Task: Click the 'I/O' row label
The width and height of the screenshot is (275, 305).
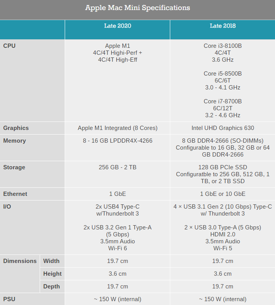Action: (7, 207)
